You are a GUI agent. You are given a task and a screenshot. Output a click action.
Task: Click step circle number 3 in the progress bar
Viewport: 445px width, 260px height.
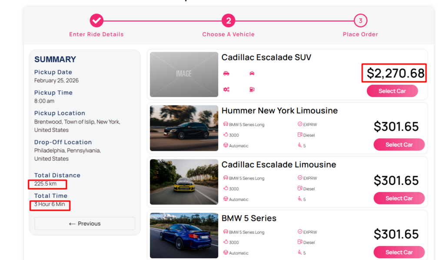360,20
